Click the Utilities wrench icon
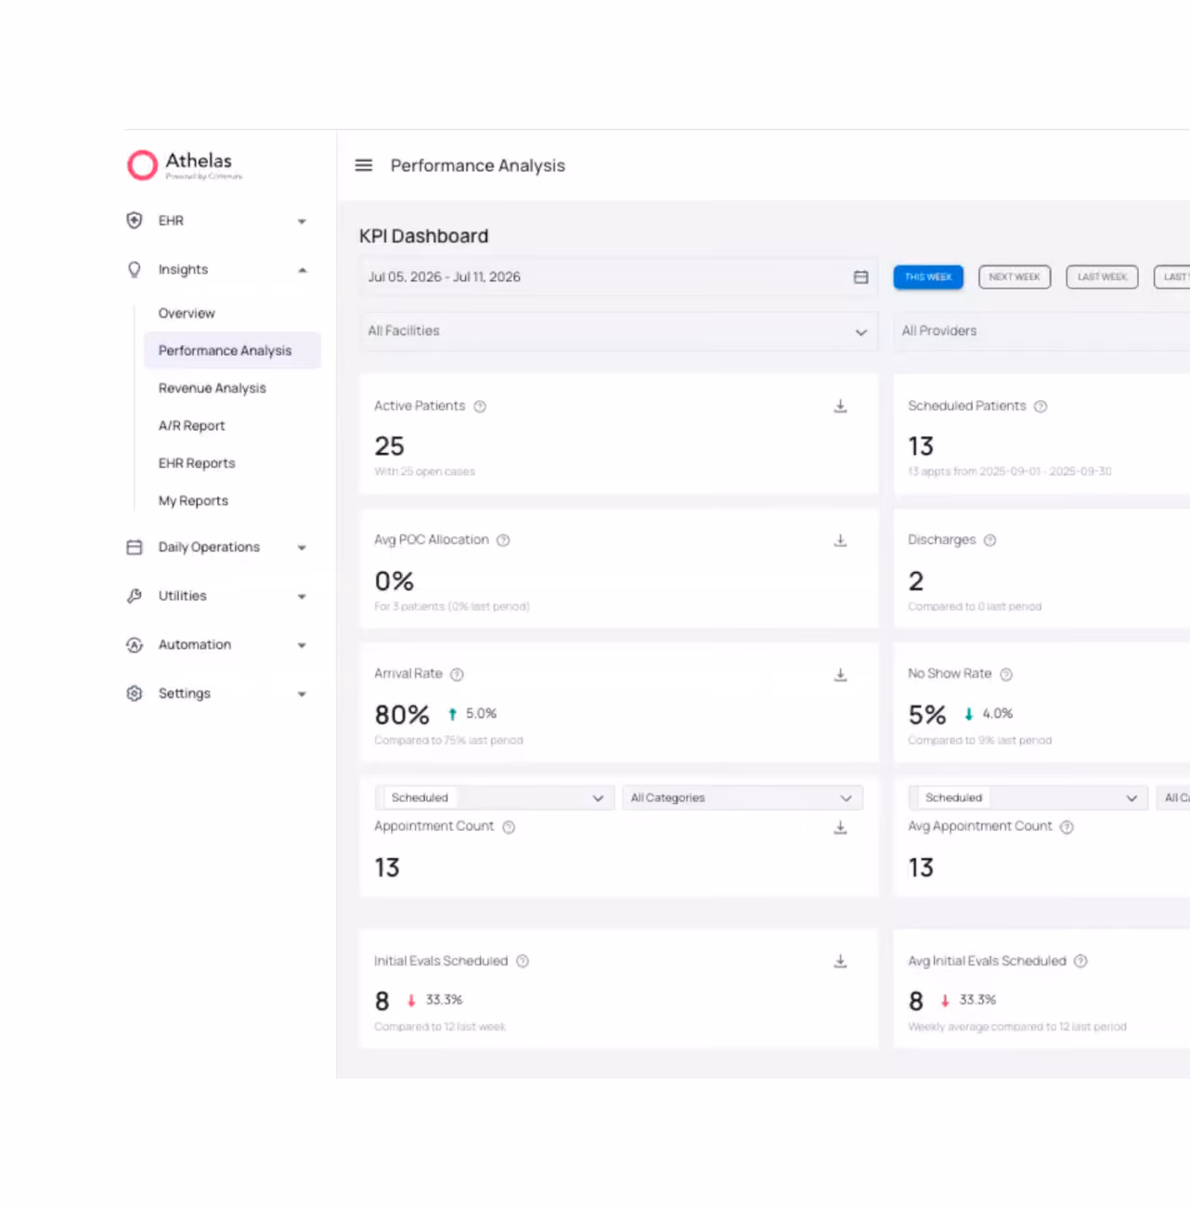 [x=135, y=596]
